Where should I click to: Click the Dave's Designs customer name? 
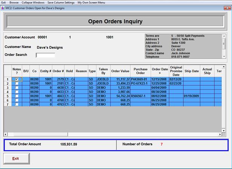50,48
